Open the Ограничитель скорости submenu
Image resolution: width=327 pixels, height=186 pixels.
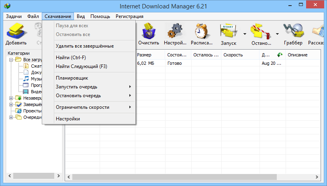coord(82,107)
